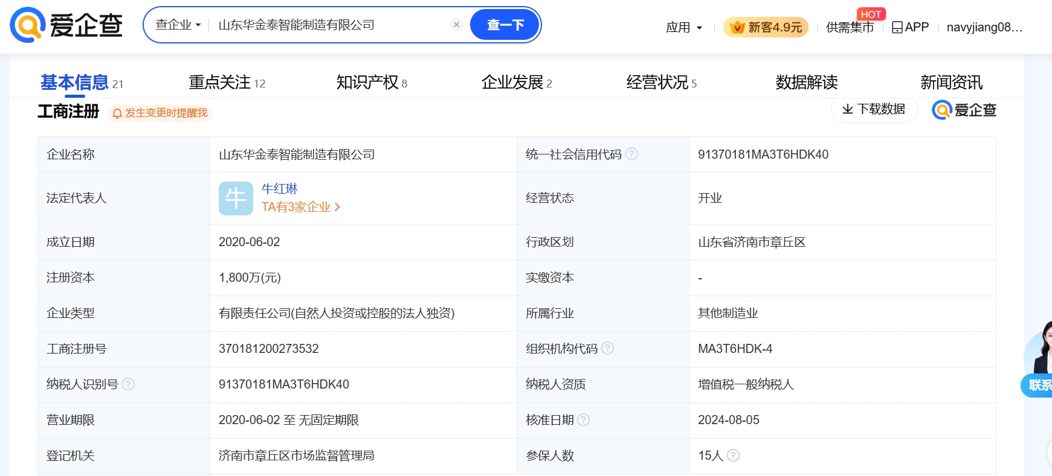Click the 联系 customer service avatar button
Image resolution: width=1052 pixels, height=476 pixels.
[x=1038, y=360]
